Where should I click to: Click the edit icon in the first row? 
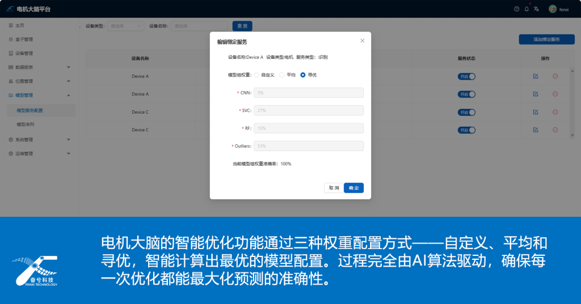(x=536, y=76)
